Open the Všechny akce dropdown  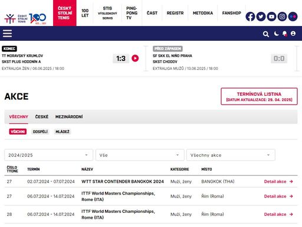coord(231,155)
